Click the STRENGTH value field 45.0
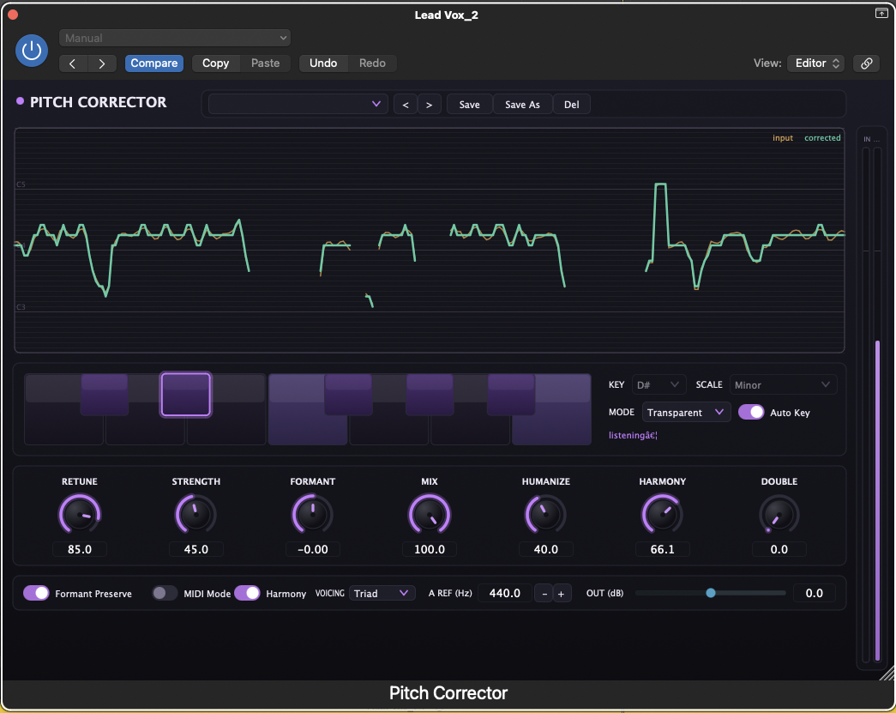 (x=196, y=549)
